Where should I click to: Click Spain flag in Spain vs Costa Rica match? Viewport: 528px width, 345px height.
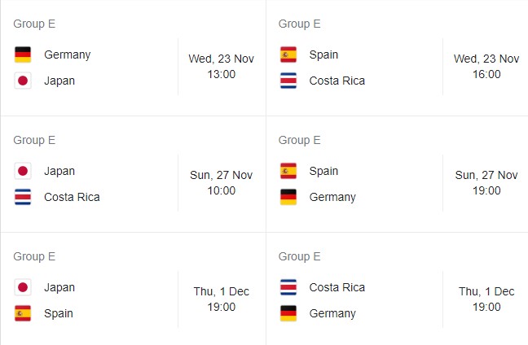(288, 55)
